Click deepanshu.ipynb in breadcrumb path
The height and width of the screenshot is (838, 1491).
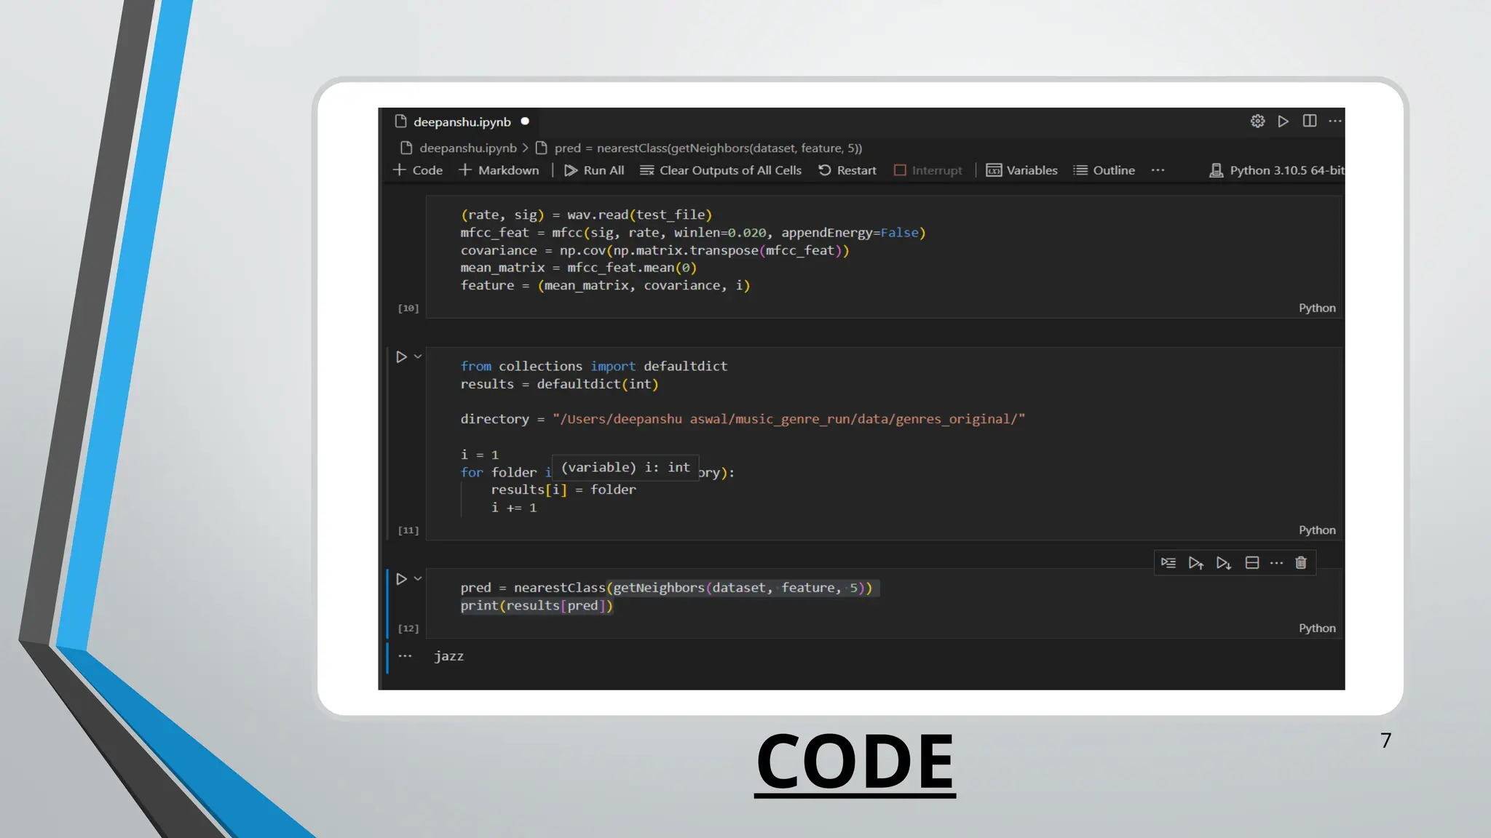point(467,148)
